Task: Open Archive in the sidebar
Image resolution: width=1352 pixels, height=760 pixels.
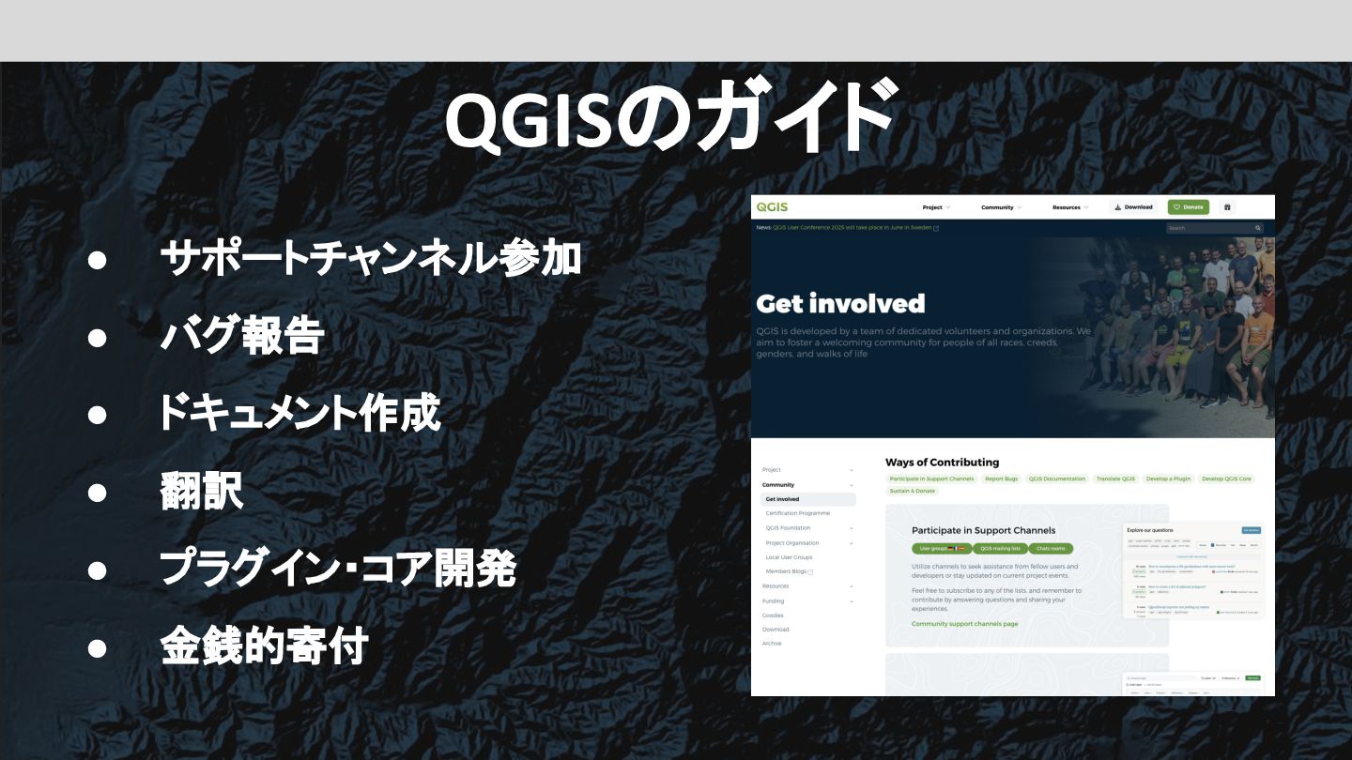Action: 772,644
